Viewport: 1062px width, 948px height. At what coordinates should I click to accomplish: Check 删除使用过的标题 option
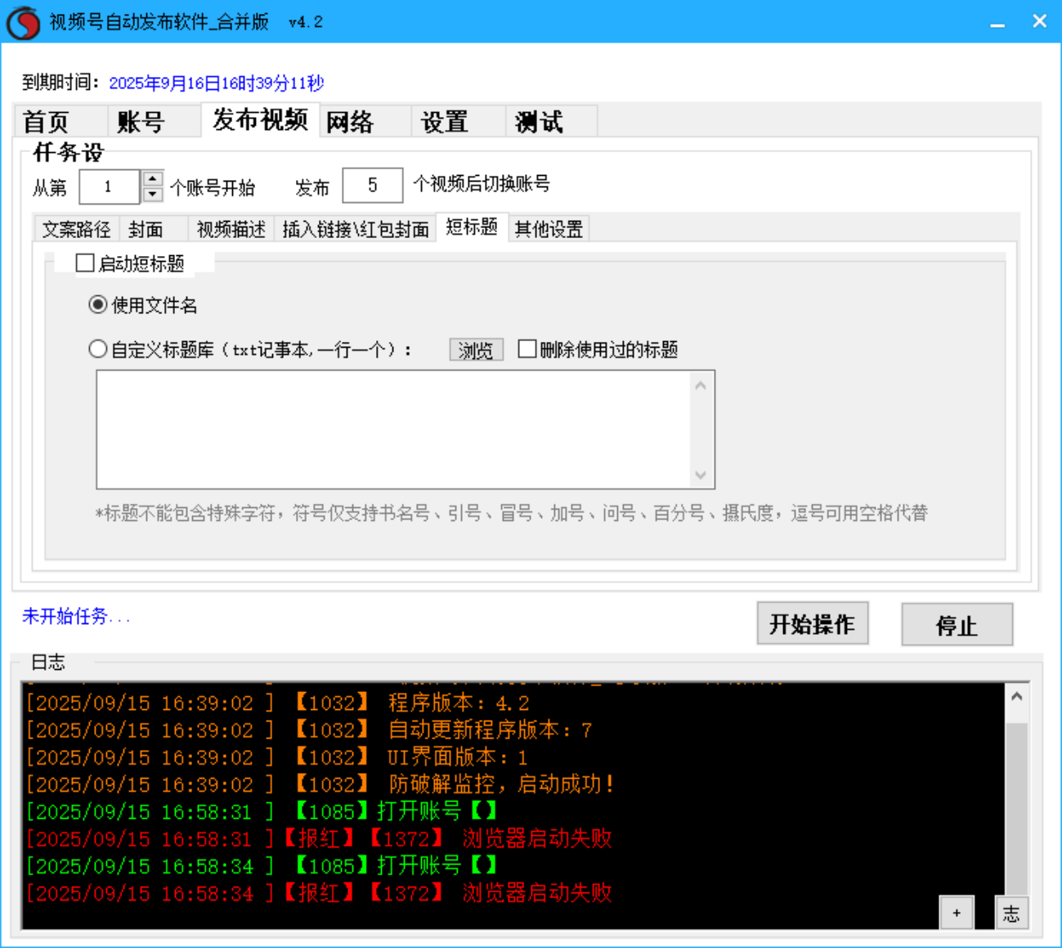coord(528,349)
